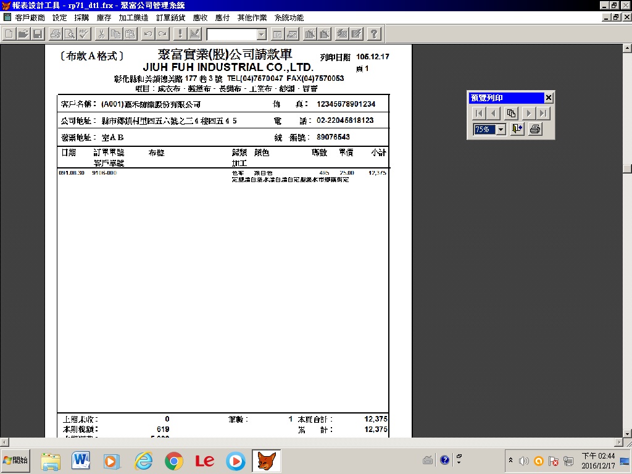632x474 pixels.
Task: Click the Command Window toolbar icon
Action: (277, 34)
